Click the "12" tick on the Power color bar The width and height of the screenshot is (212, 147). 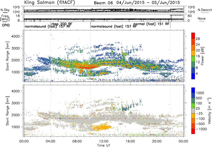pos(198,62)
